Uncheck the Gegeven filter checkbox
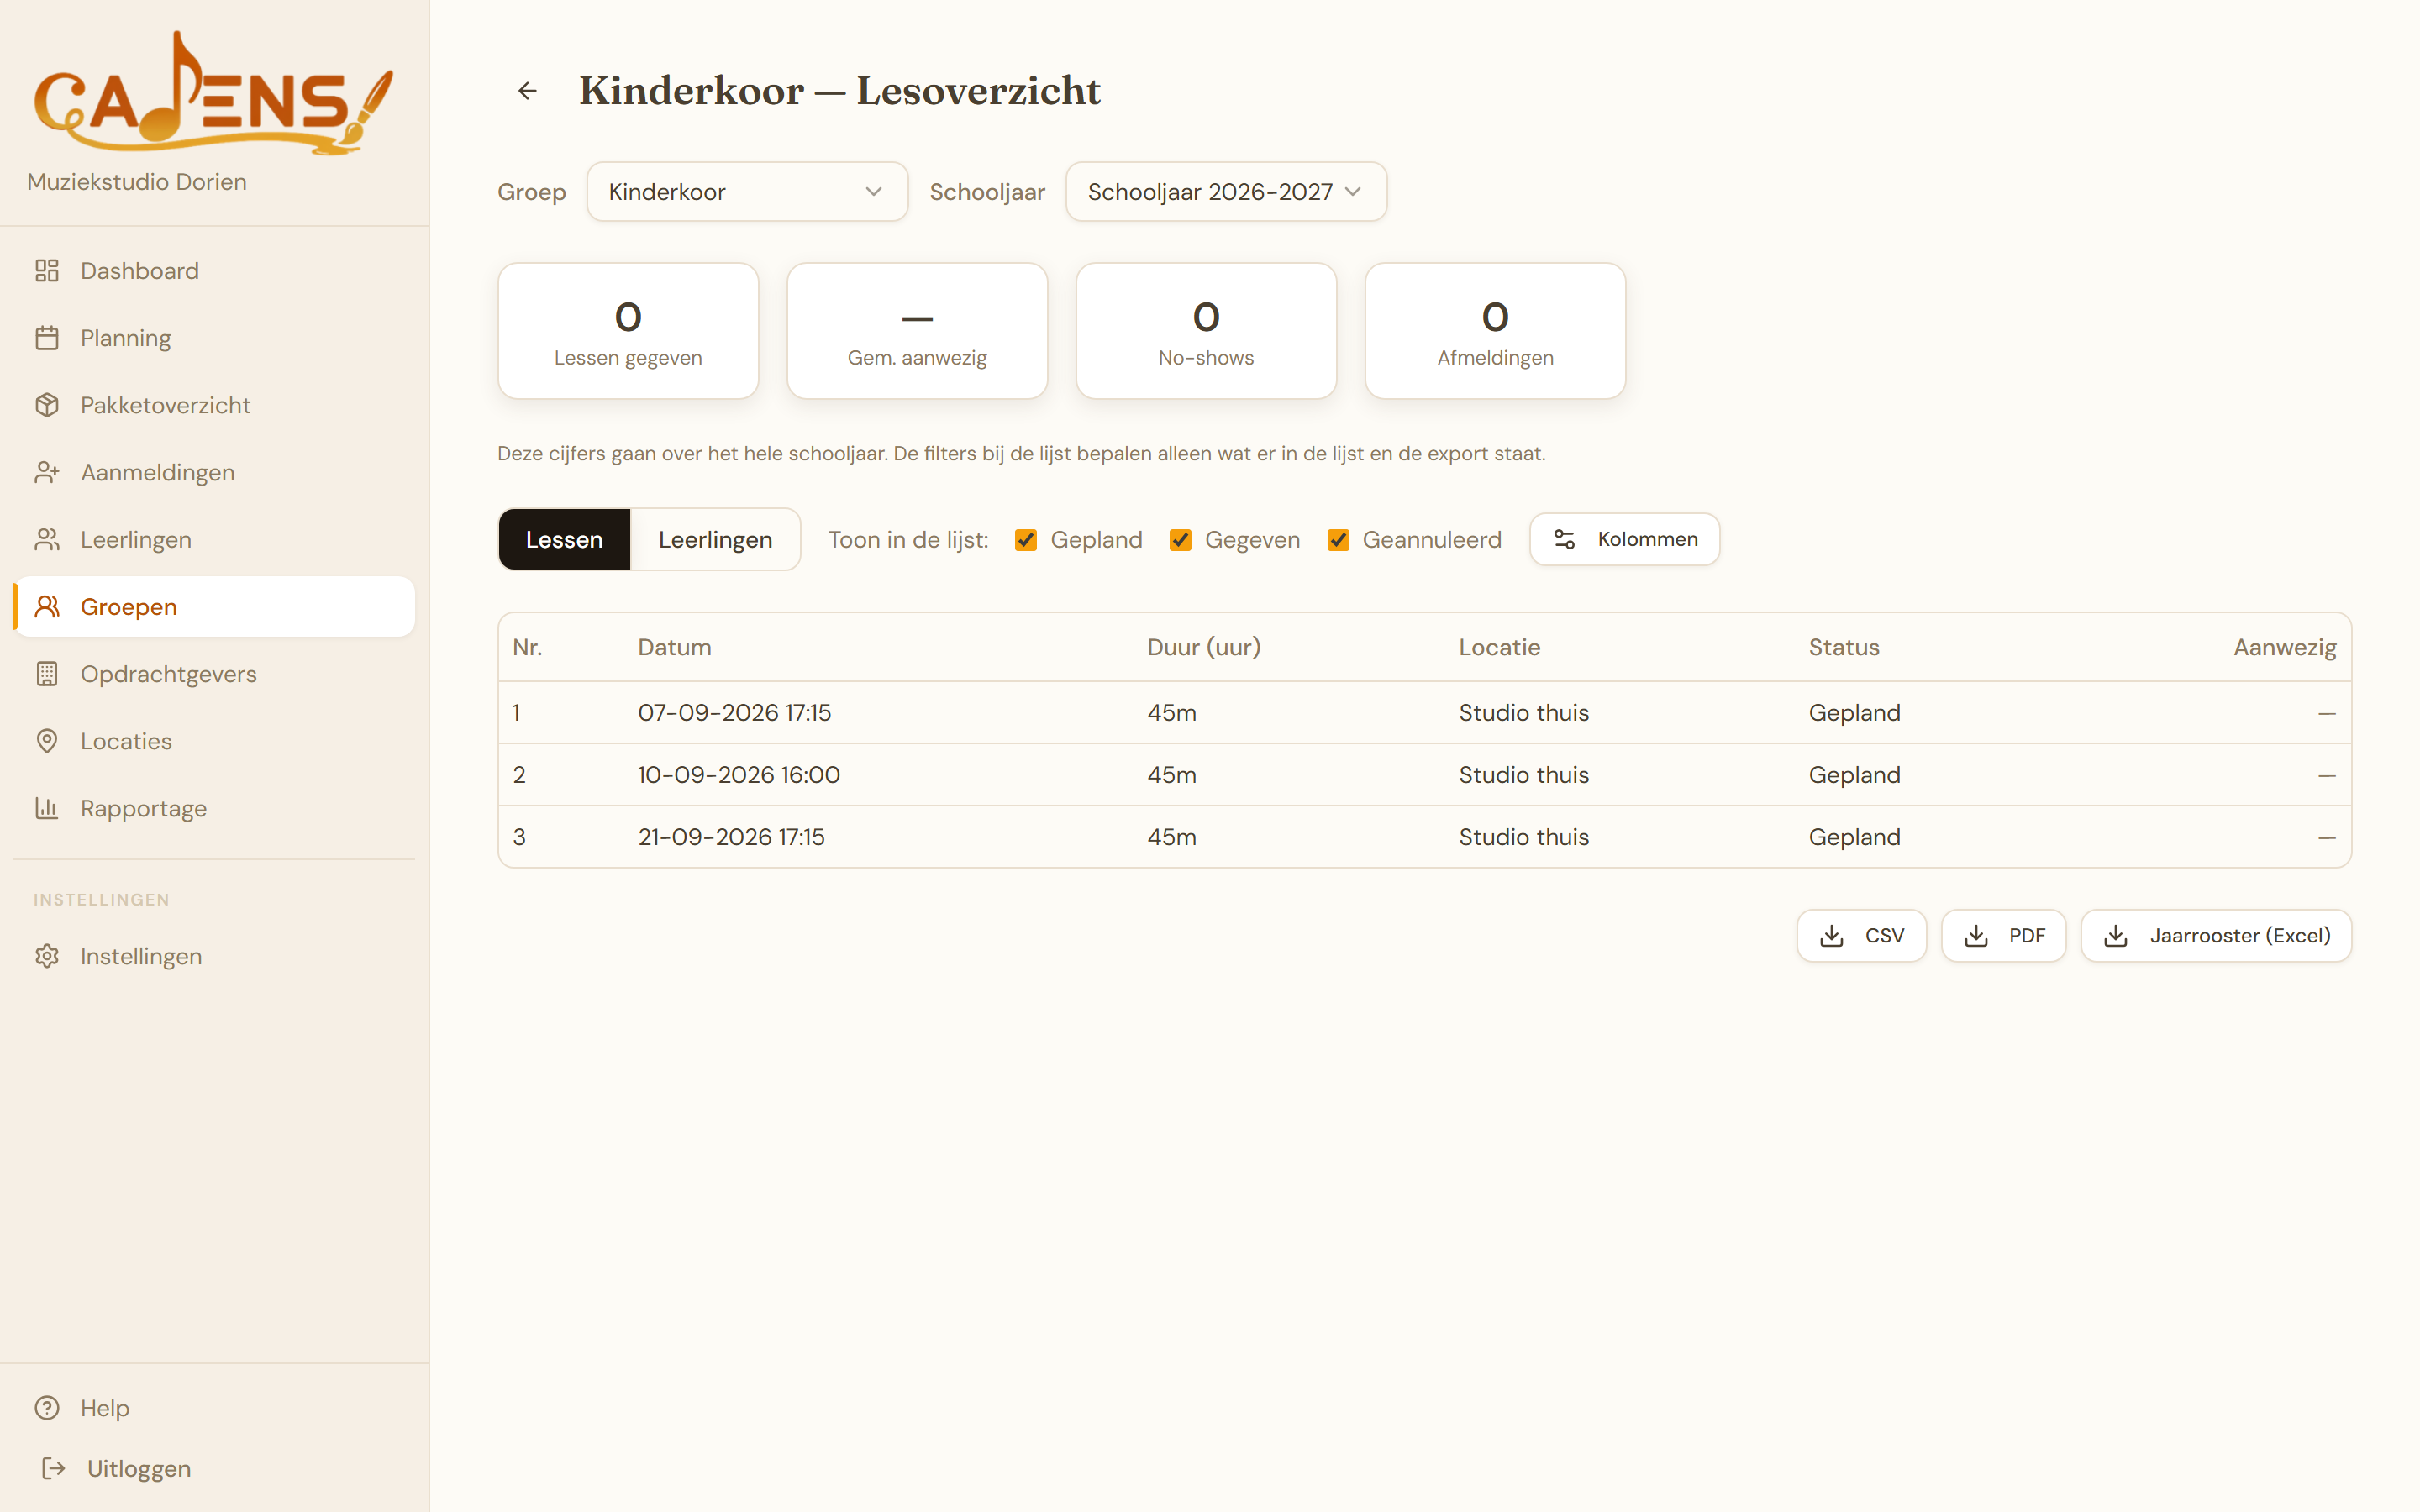 (x=1180, y=540)
